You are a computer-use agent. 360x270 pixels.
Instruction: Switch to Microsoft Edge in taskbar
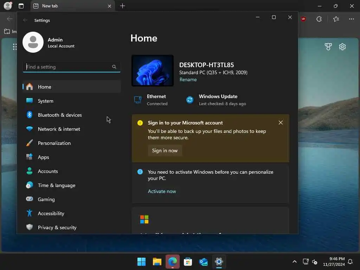click(x=172, y=262)
